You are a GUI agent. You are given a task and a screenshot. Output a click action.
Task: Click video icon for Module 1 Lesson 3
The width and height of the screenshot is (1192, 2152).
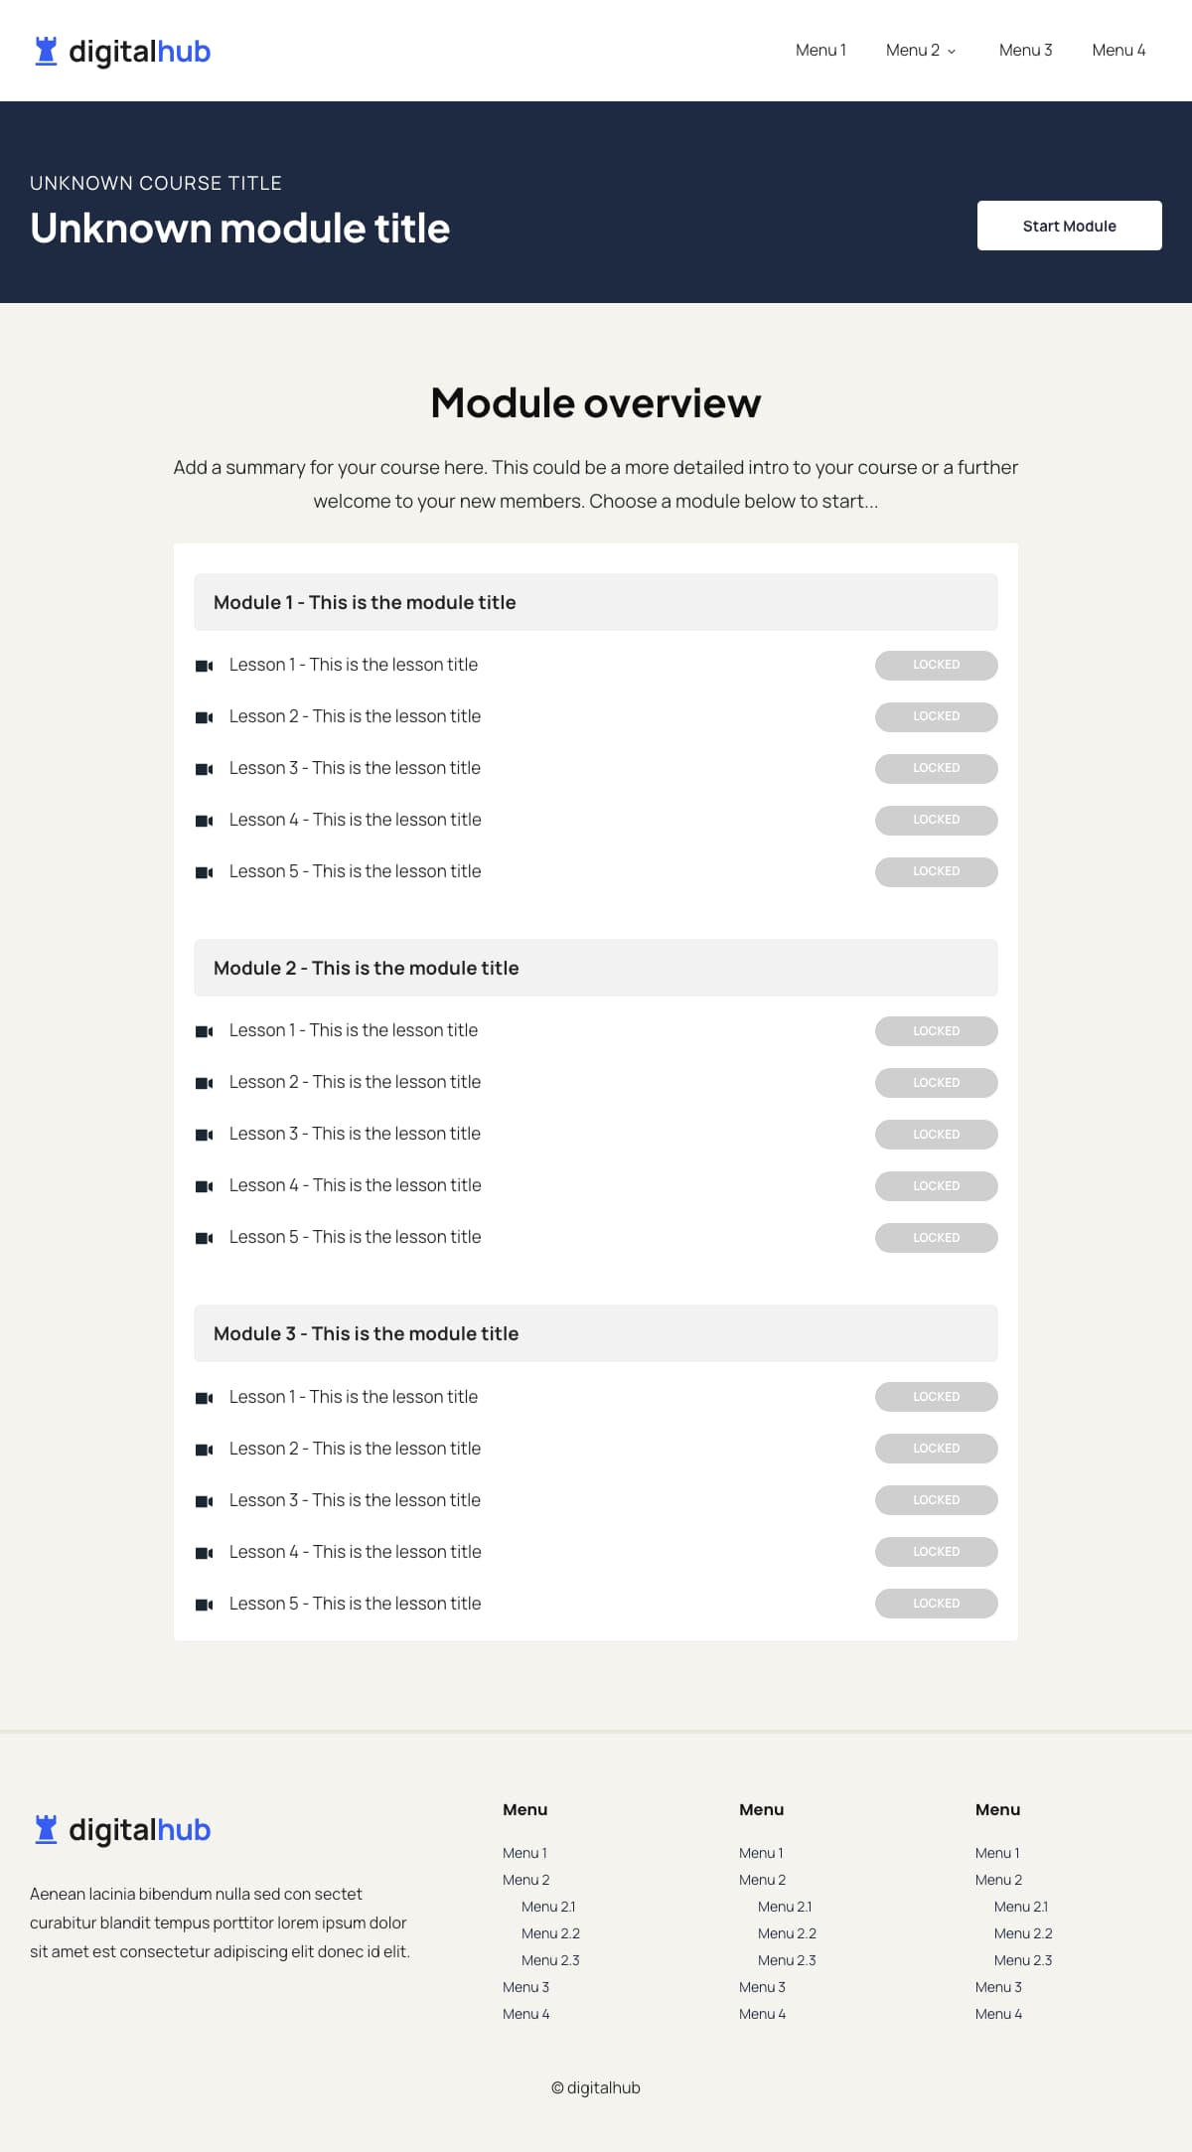204,769
